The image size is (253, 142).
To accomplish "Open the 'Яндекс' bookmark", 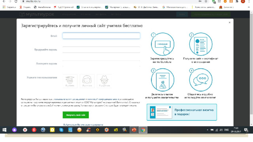I will 25,7.
